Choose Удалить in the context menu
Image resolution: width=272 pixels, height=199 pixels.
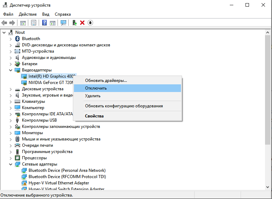pyautogui.click(x=128, y=96)
